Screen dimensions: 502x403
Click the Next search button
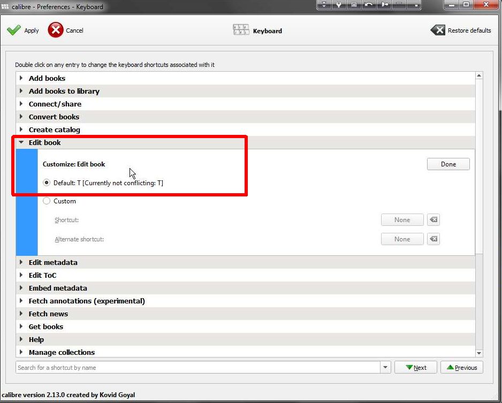pos(415,368)
